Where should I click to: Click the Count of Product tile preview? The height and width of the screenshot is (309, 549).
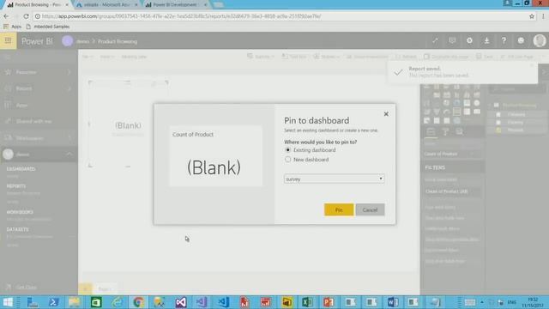point(215,156)
